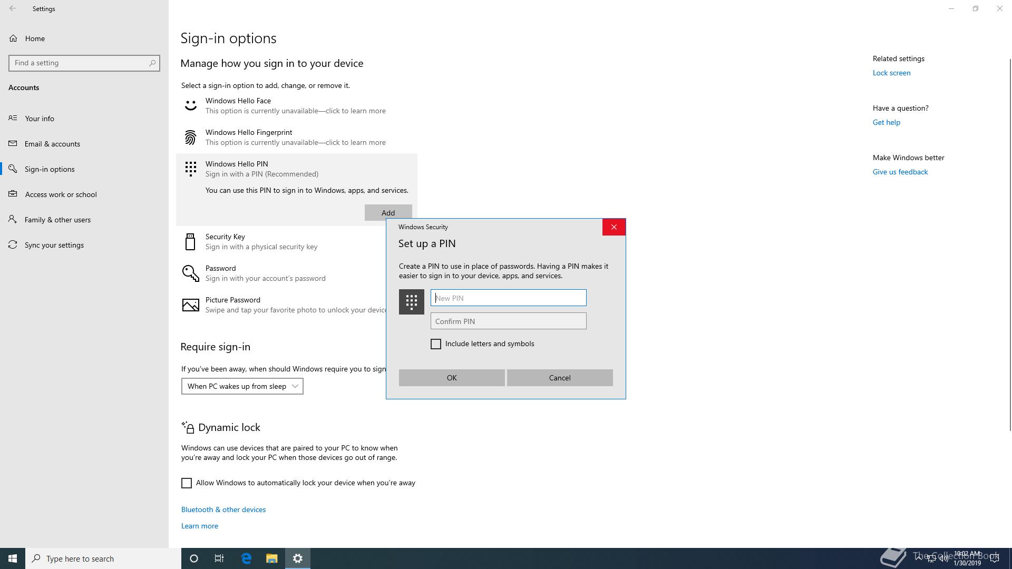1012x569 pixels.
Task: Click the Settings gear taskbar icon
Action: point(298,558)
